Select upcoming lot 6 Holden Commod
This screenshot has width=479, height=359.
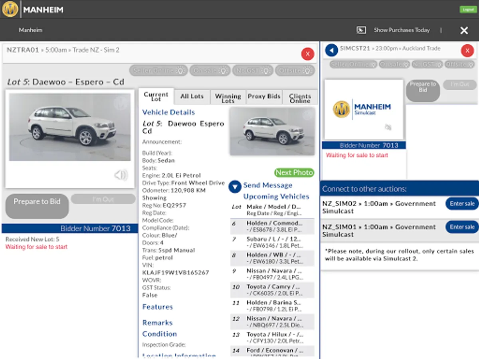coord(272,227)
